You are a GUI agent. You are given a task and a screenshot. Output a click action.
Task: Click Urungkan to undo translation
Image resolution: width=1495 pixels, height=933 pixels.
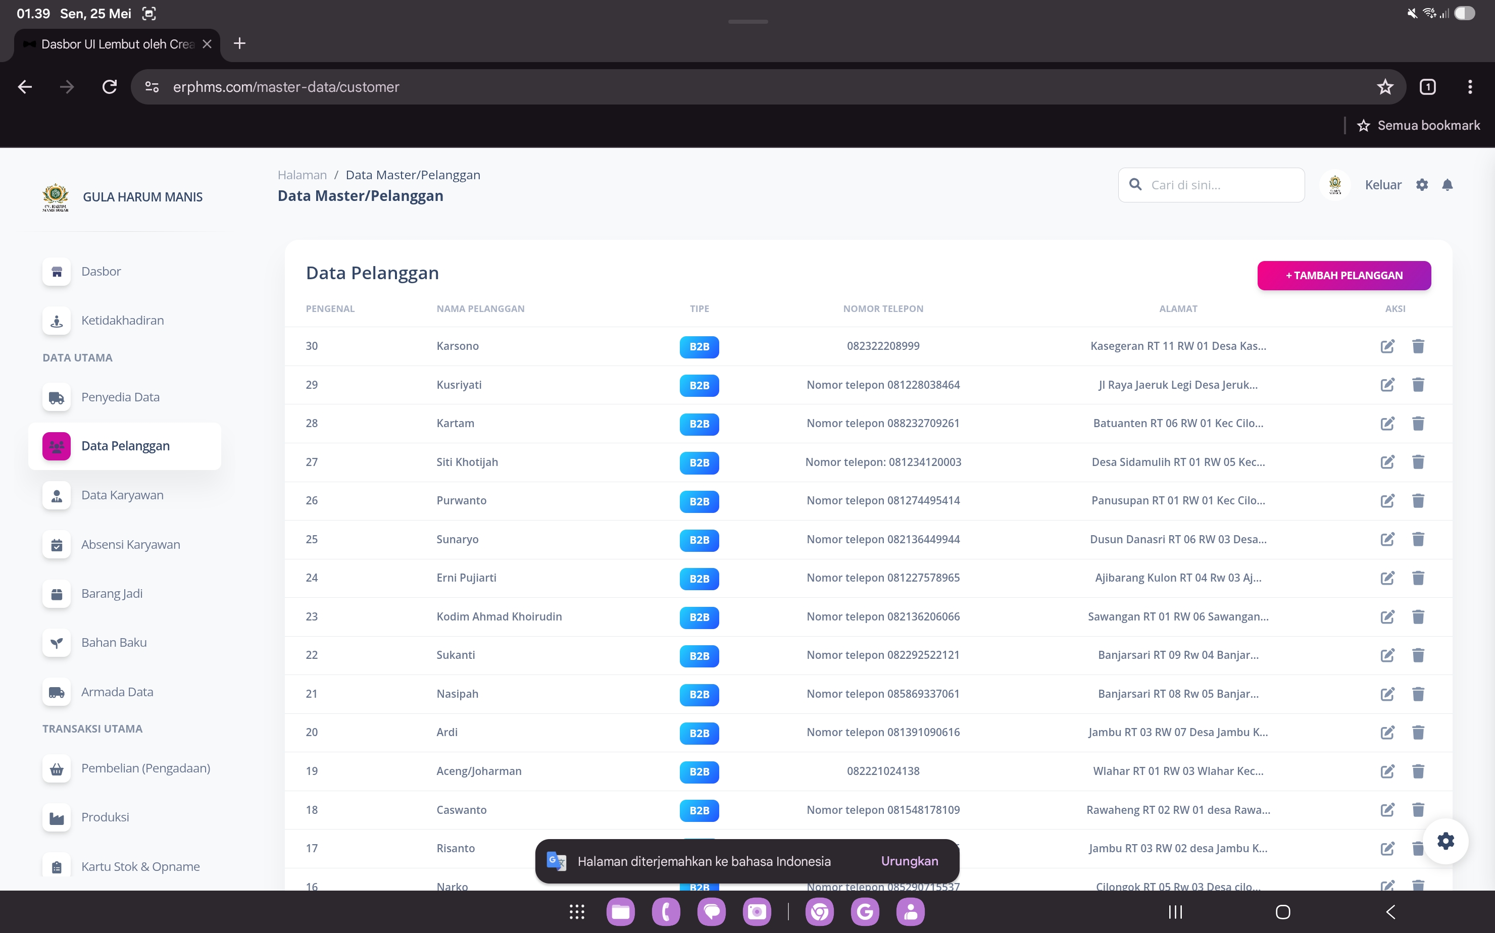tap(909, 861)
